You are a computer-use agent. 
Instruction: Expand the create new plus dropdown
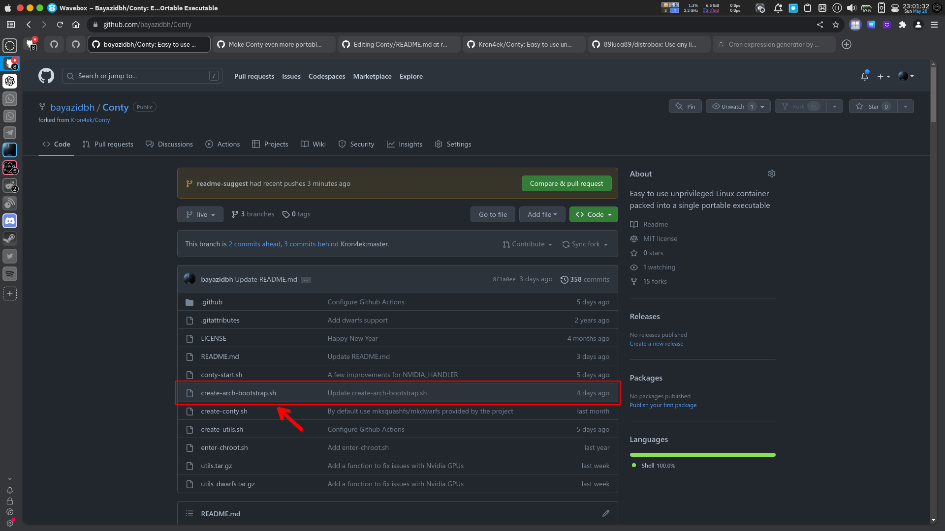click(x=883, y=76)
